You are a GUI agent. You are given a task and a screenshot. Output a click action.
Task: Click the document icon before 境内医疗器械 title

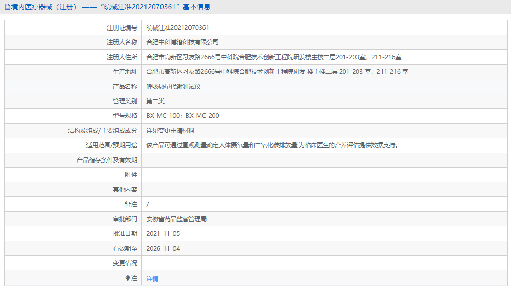click(7, 7)
